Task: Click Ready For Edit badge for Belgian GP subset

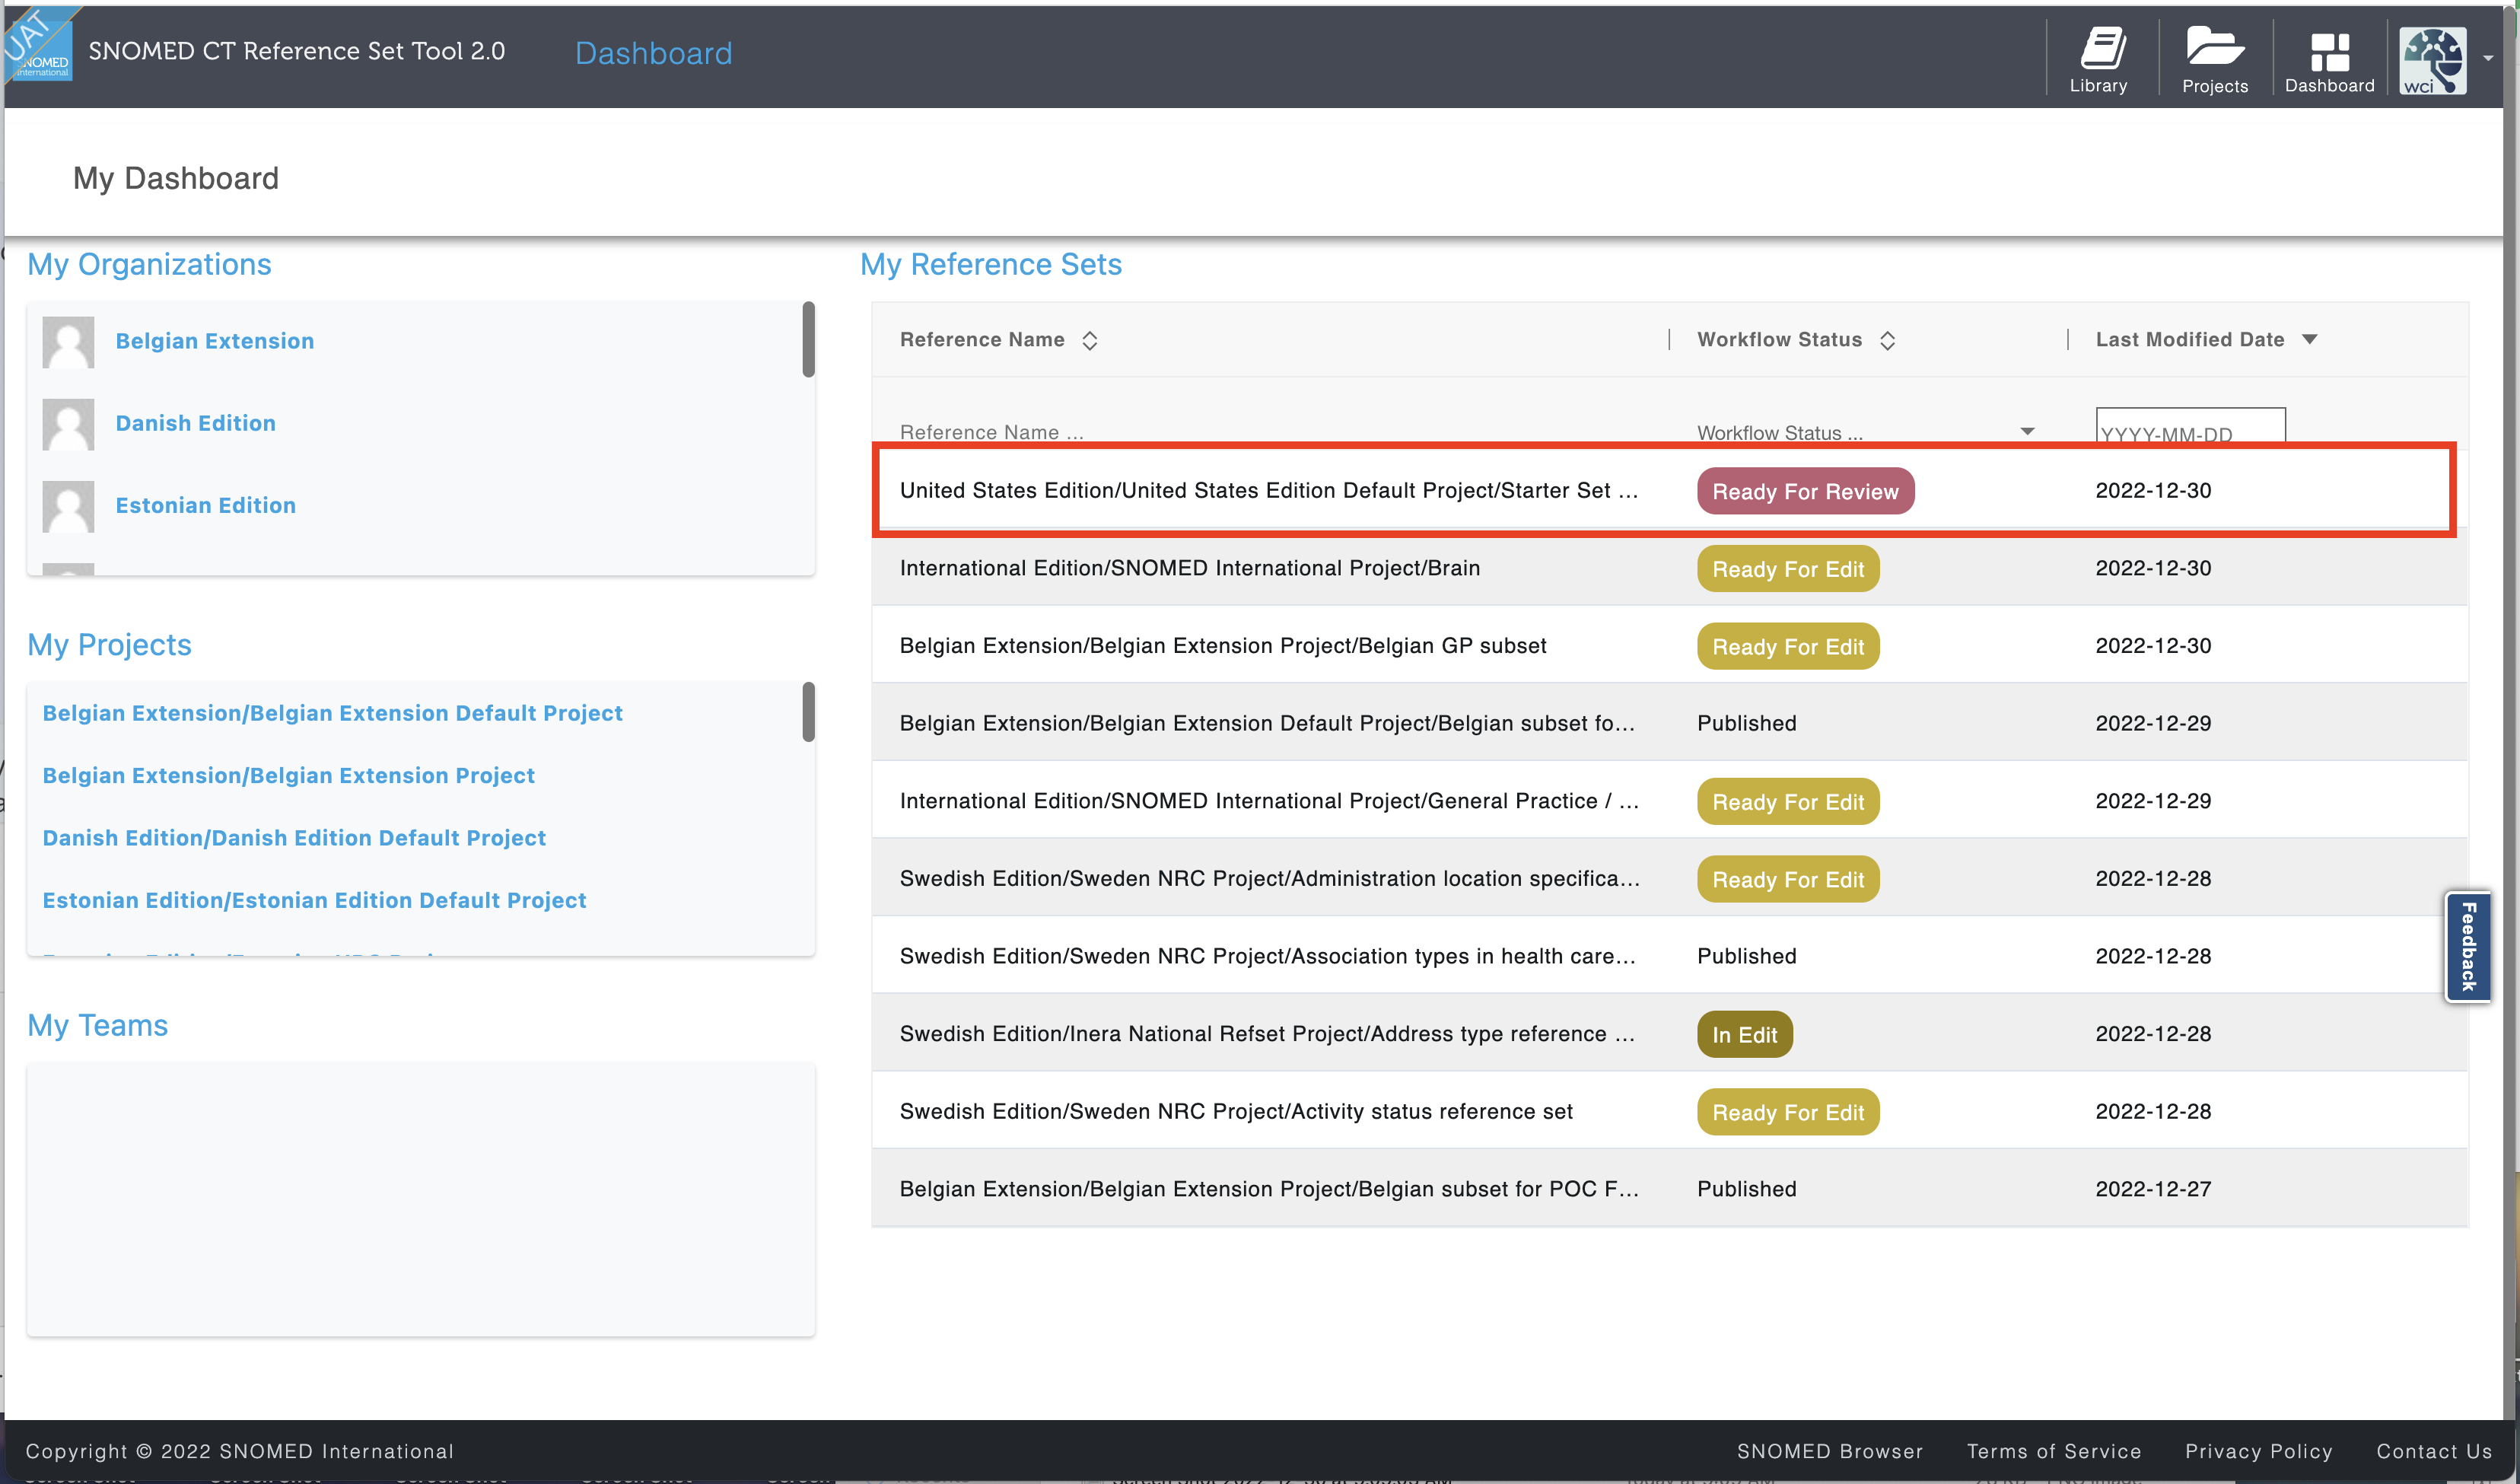Action: click(x=1788, y=647)
